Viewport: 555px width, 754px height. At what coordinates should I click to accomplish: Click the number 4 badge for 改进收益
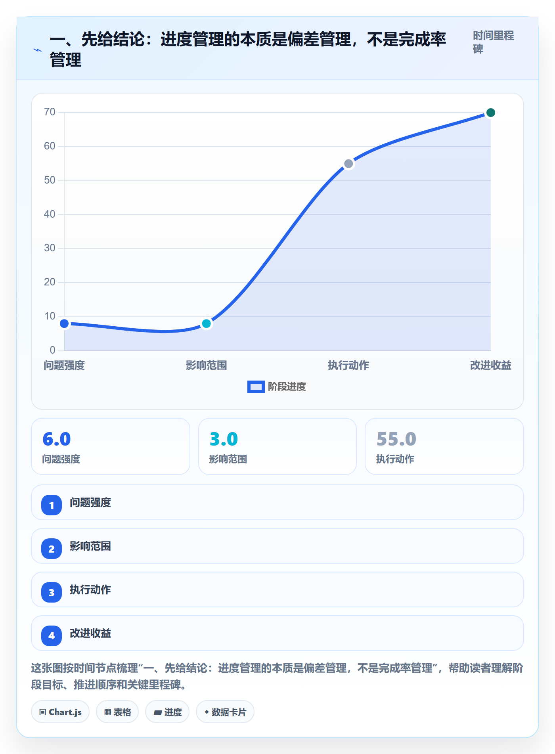click(52, 636)
